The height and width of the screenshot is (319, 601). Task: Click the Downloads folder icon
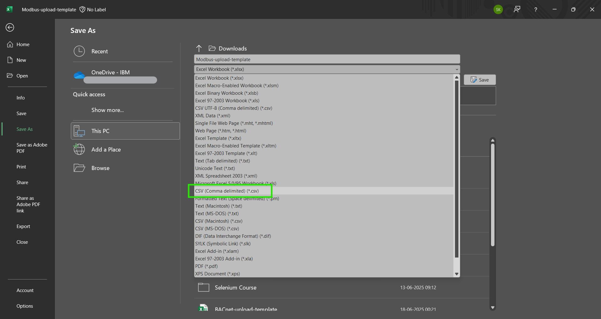[x=212, y=48]
